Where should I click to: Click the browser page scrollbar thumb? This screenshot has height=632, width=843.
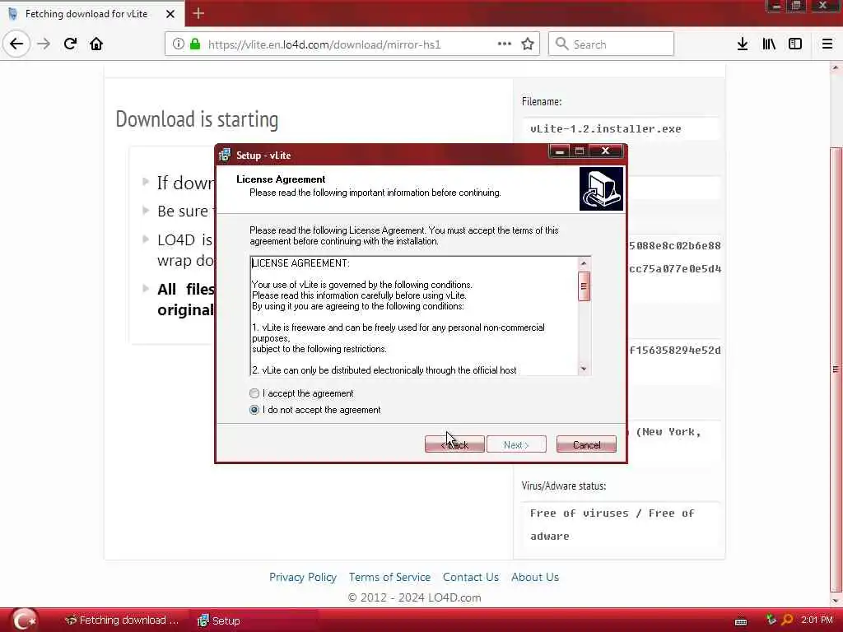coord(836,369)
